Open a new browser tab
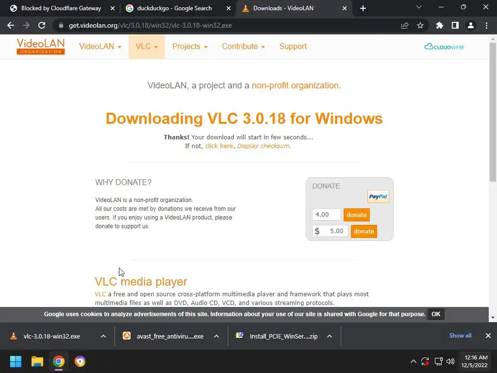This screenshot has width=497, height=373. click(363, 9)
